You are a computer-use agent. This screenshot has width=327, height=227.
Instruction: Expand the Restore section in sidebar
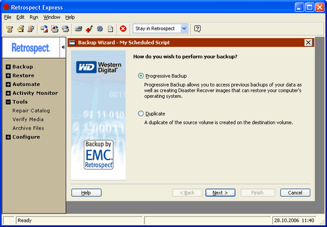tap(8, 76)
